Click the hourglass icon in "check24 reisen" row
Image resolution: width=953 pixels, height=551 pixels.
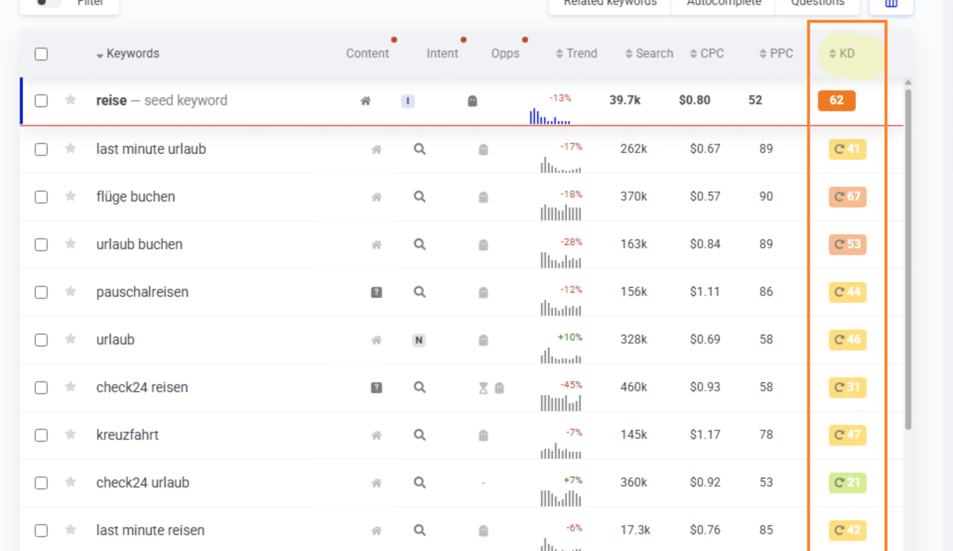[x=482, y=387]
